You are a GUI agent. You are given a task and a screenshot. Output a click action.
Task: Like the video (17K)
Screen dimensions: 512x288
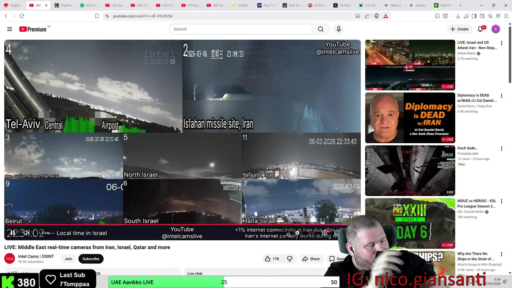(x=272, y=259)
